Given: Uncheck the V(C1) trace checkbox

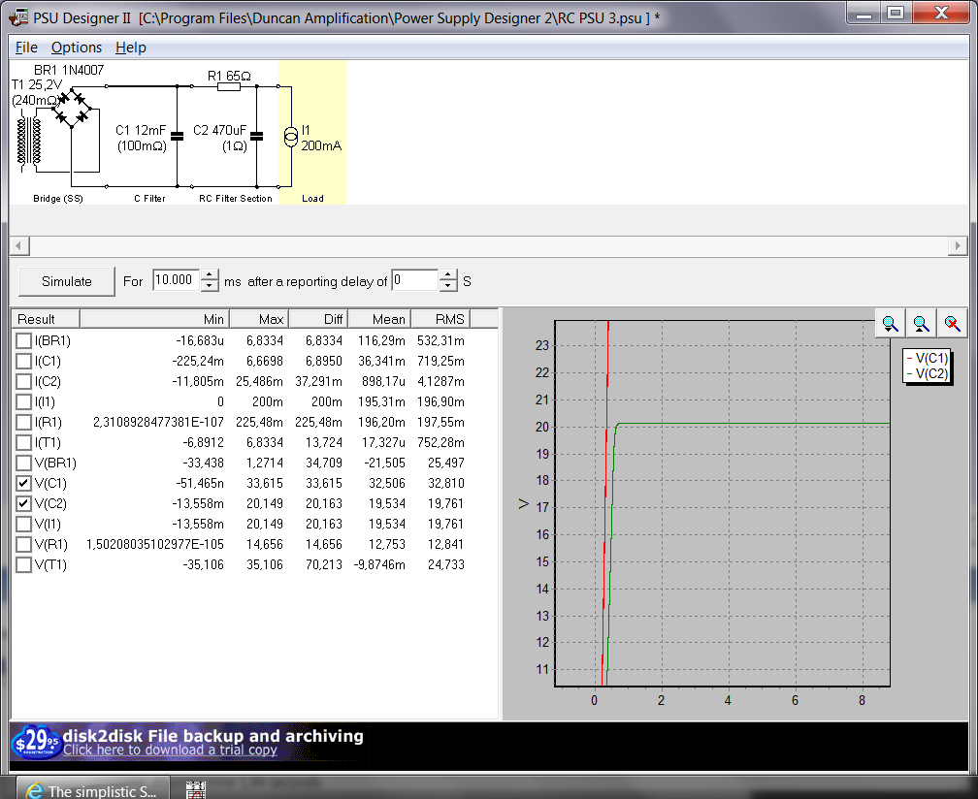Looking at the screenshot, I should tap(23, 483).
